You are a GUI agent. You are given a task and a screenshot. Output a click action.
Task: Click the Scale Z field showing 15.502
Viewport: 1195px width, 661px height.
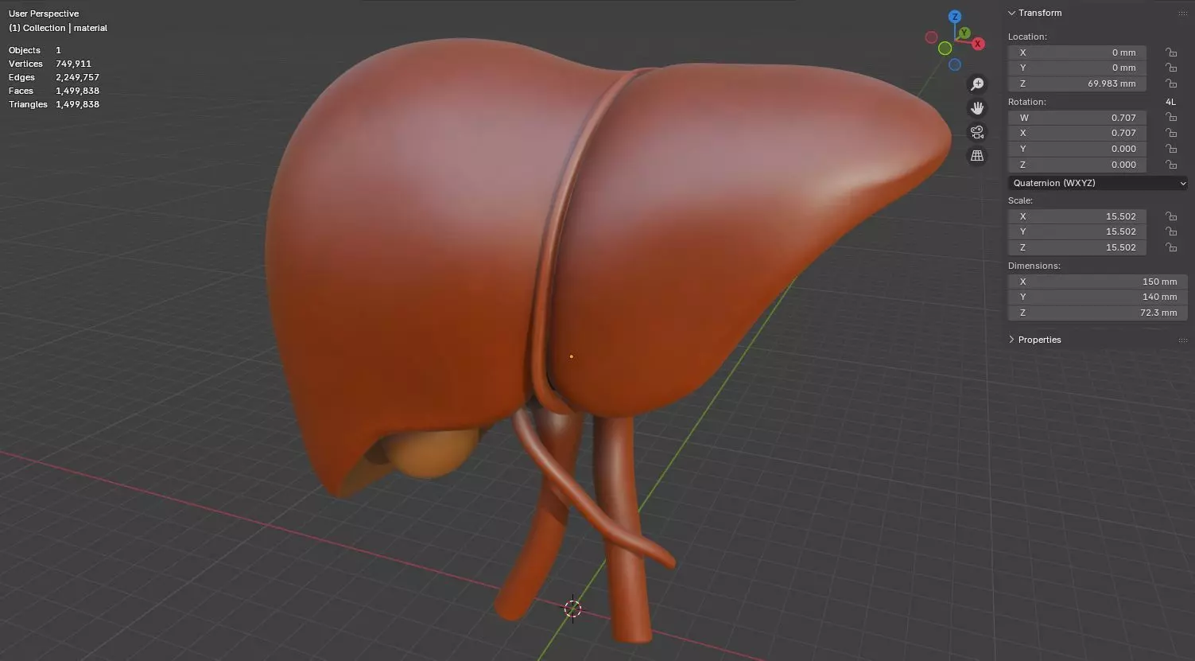(x=1077, y=247)
